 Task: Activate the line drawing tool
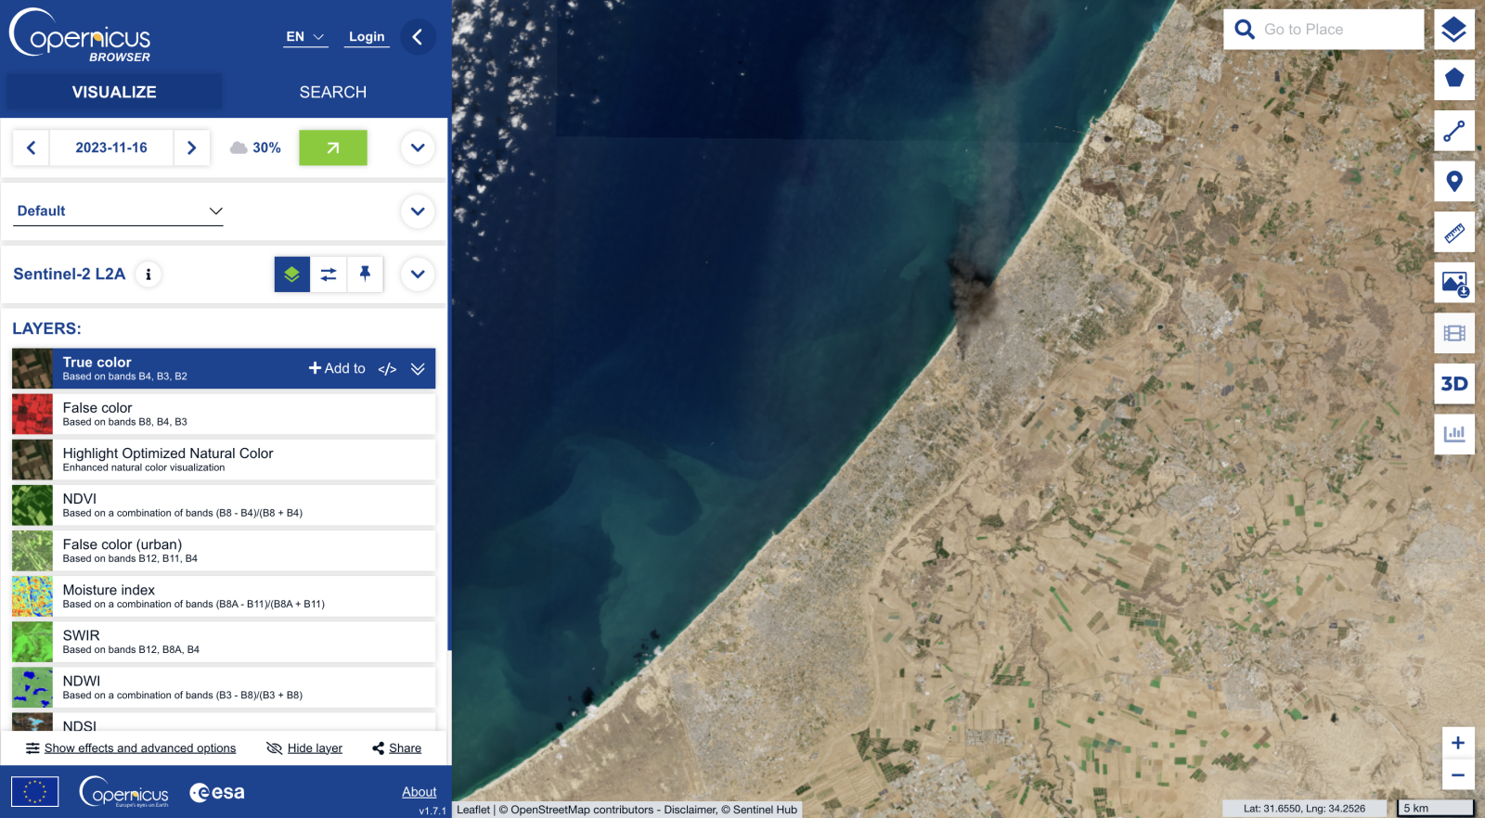point(1453,131)
